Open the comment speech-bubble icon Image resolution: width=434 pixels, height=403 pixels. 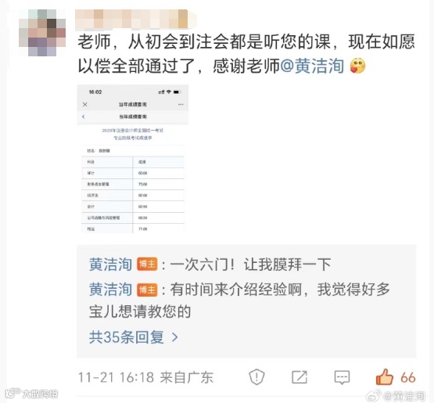(342, 377)
